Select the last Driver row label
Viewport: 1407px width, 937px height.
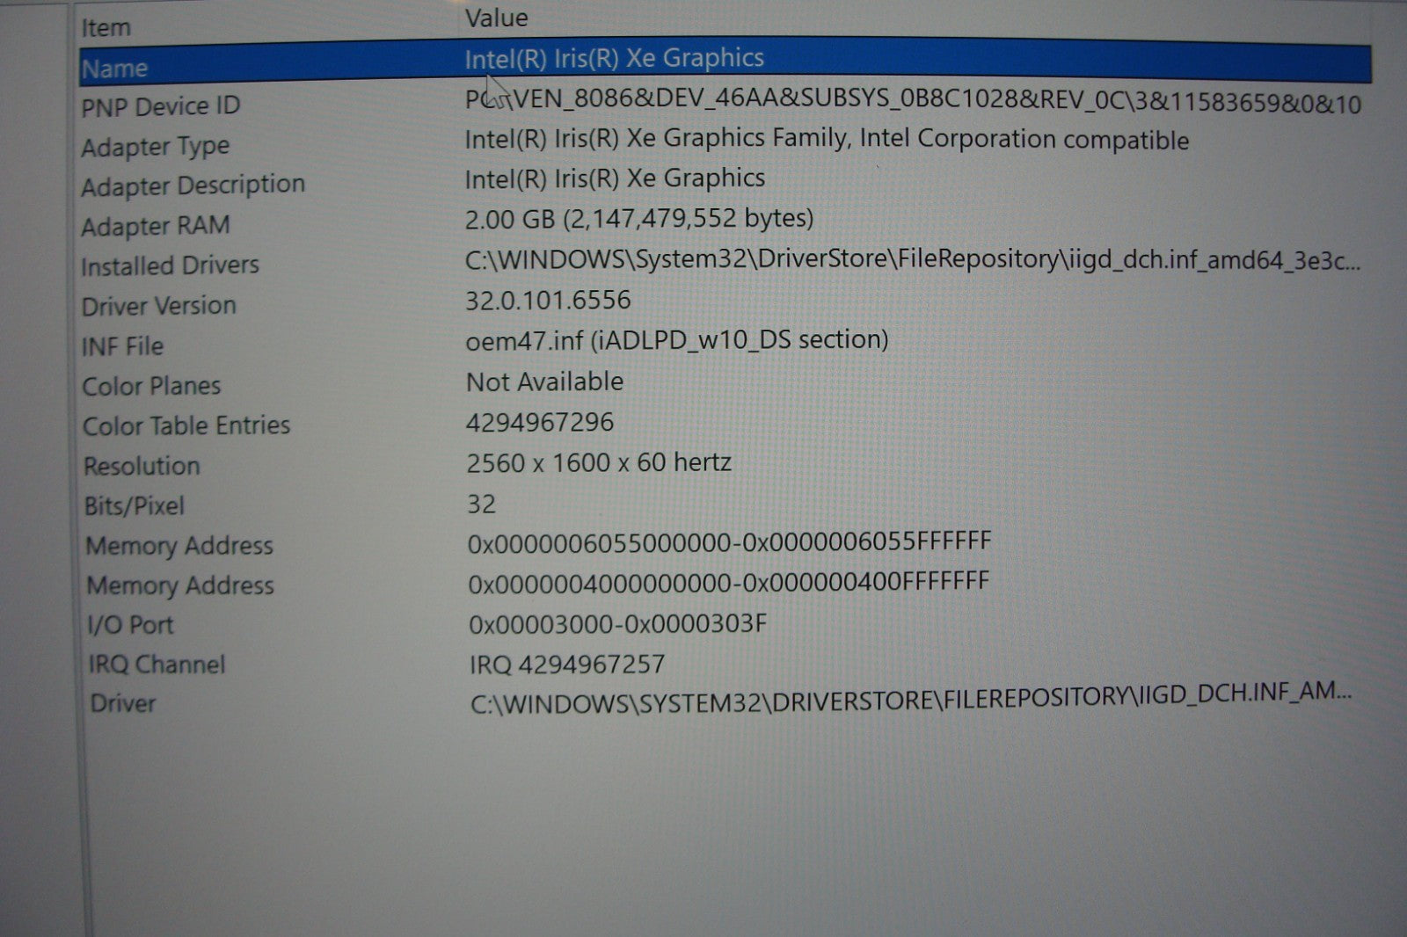pyautogui.click(x=123, y=703)
